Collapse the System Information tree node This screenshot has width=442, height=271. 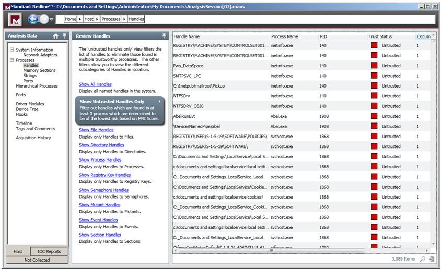click(11, 50)
